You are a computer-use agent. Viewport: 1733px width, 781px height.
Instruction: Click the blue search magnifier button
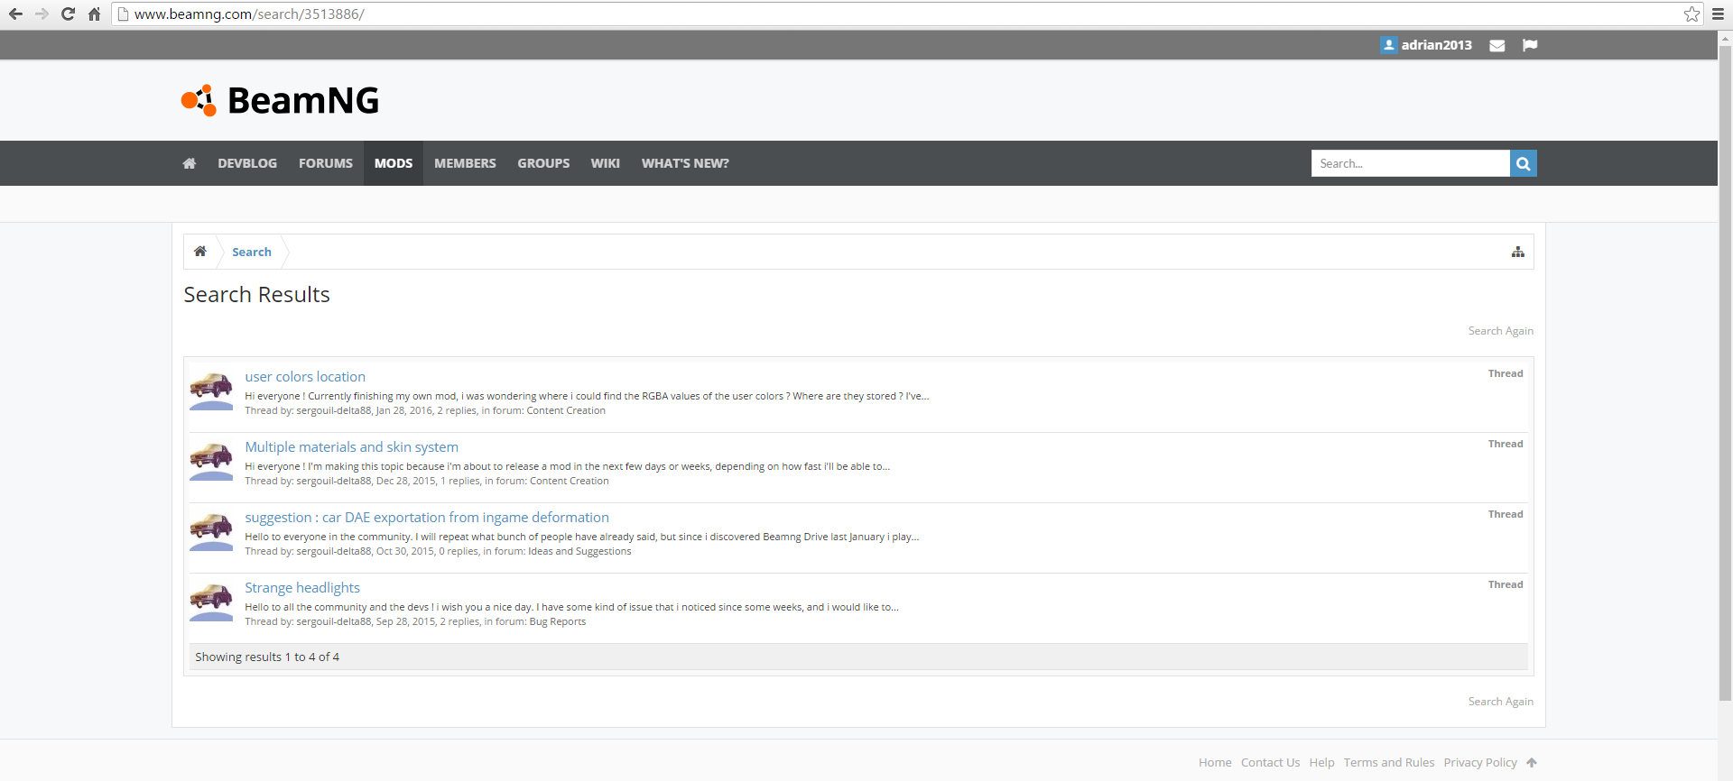point(1524,163)
